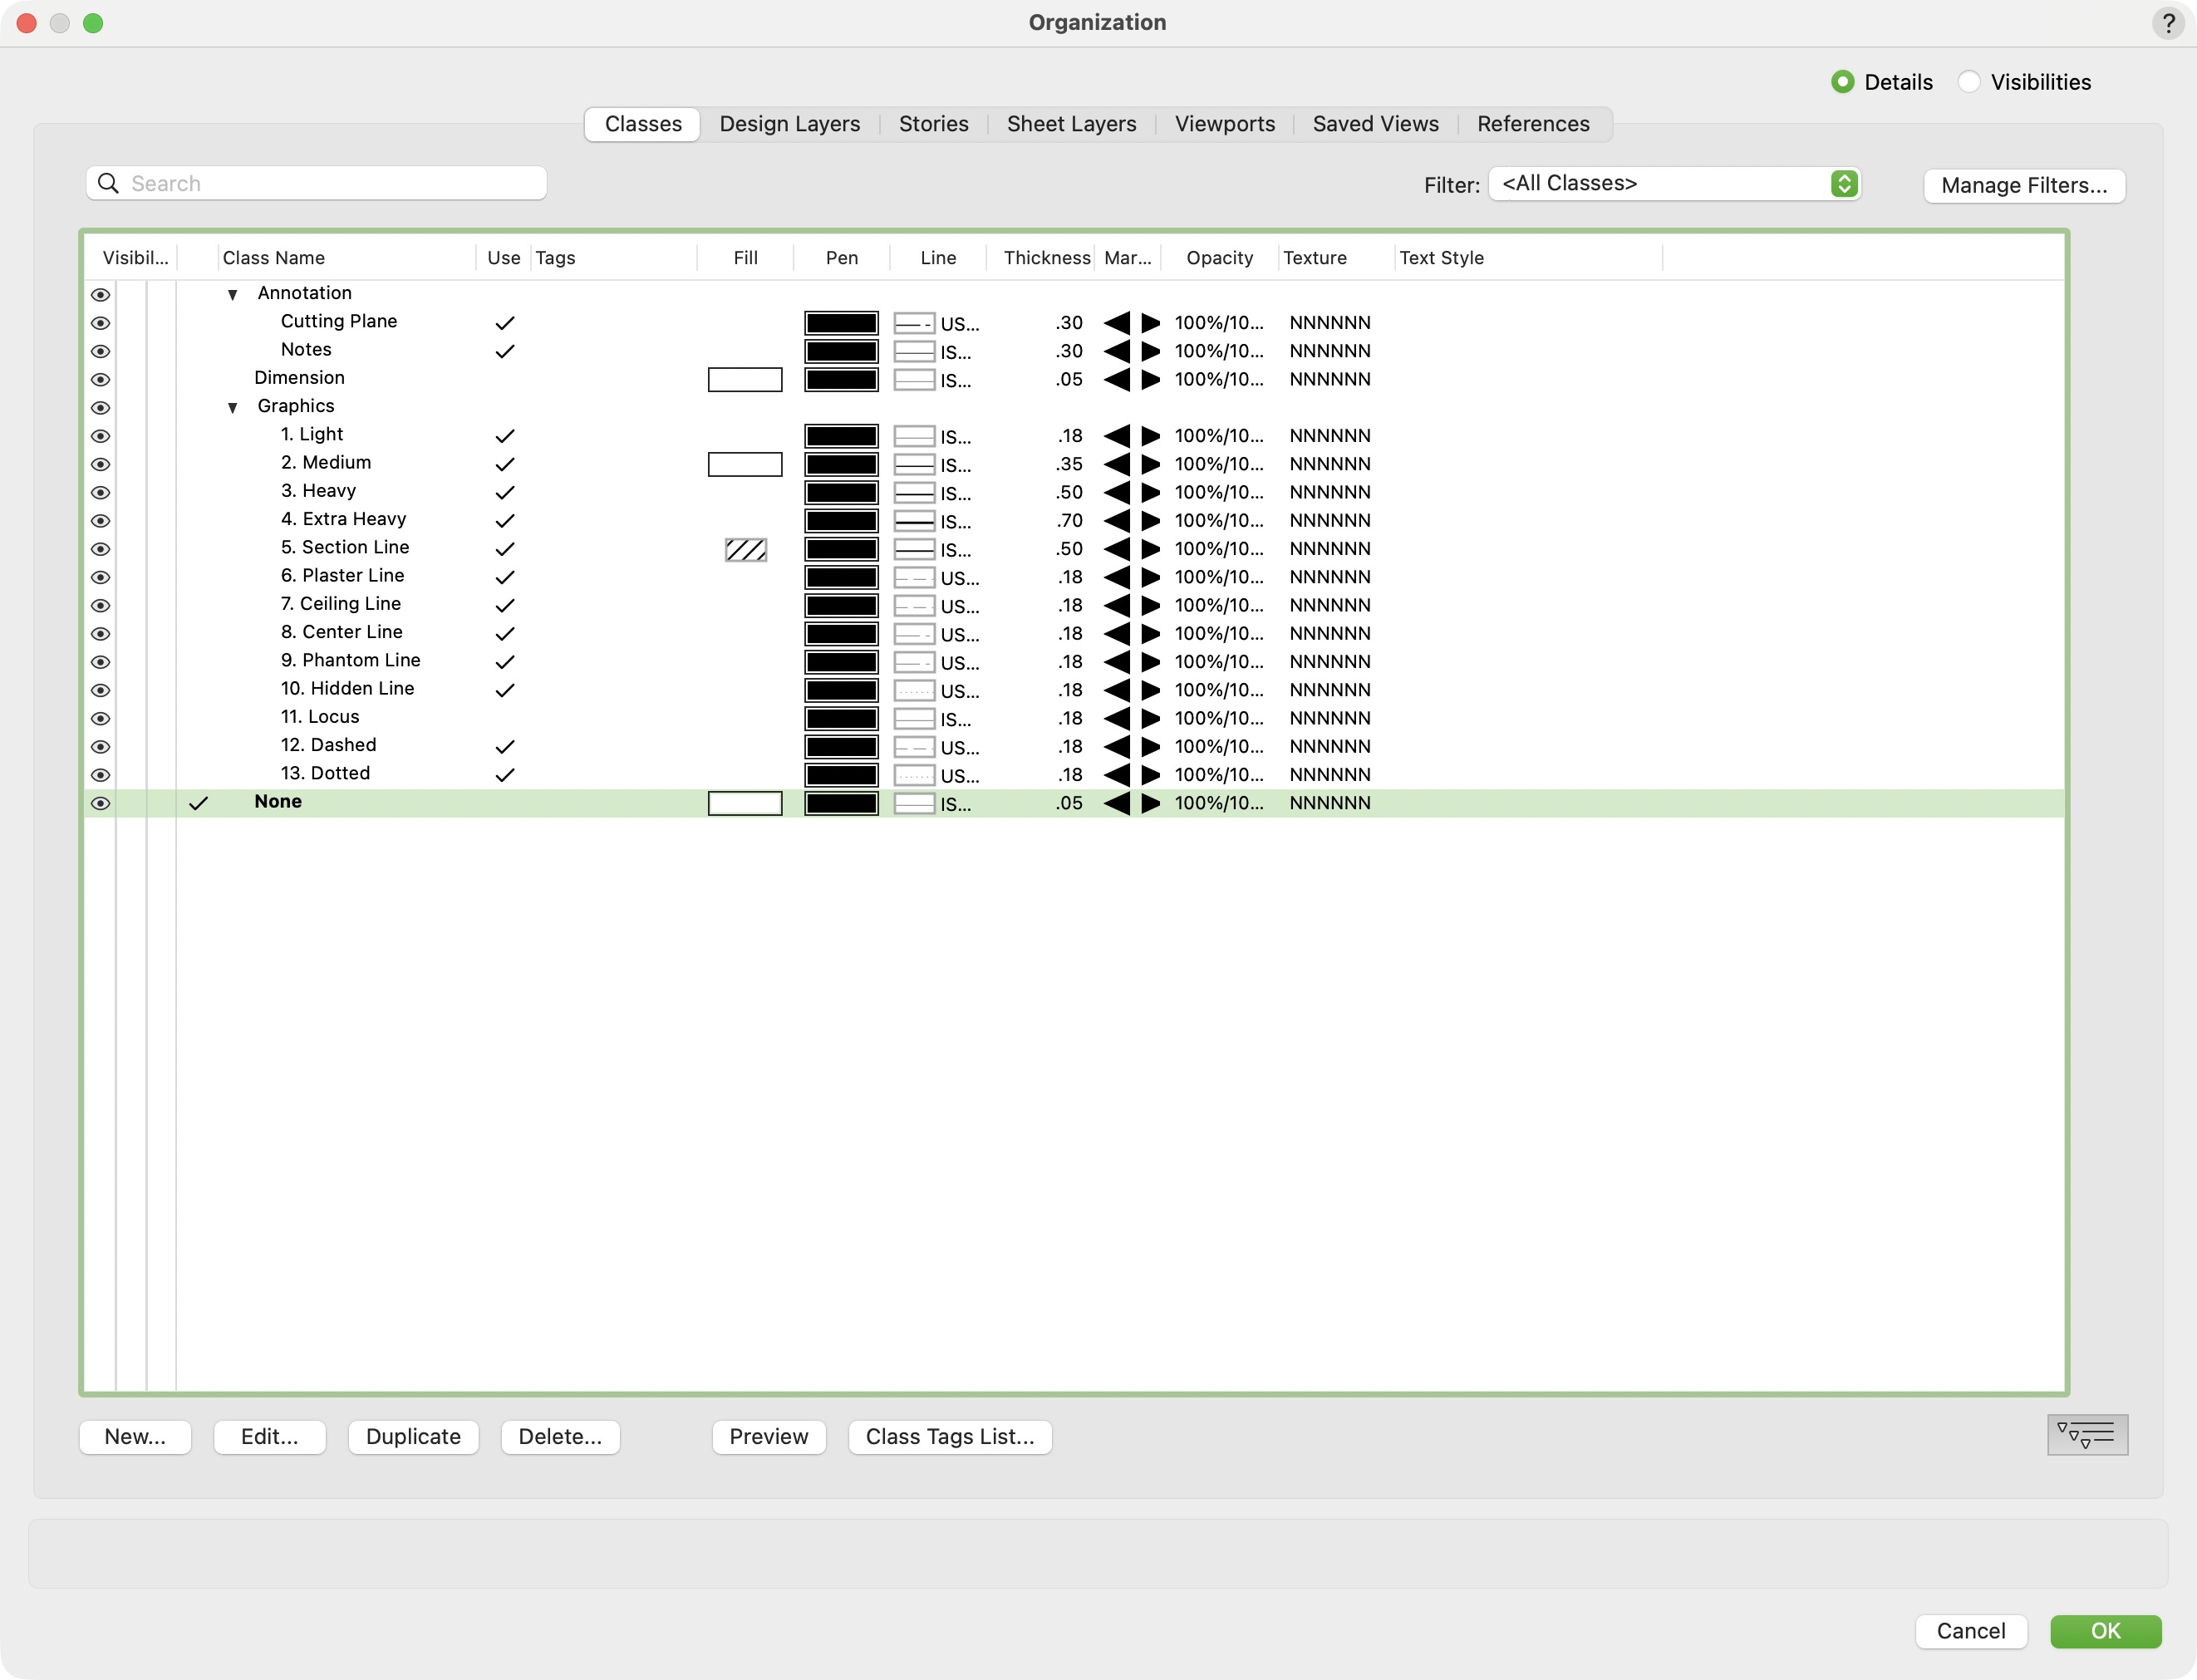
Task: Click the line style icon for 13. Dotted
Action: pos(914,775)
